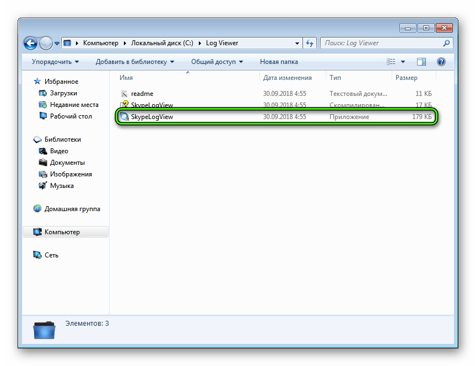The width and height of the screenshot is (476, 366).
Task: Open the Изображения library
Action: coord(71,174)
